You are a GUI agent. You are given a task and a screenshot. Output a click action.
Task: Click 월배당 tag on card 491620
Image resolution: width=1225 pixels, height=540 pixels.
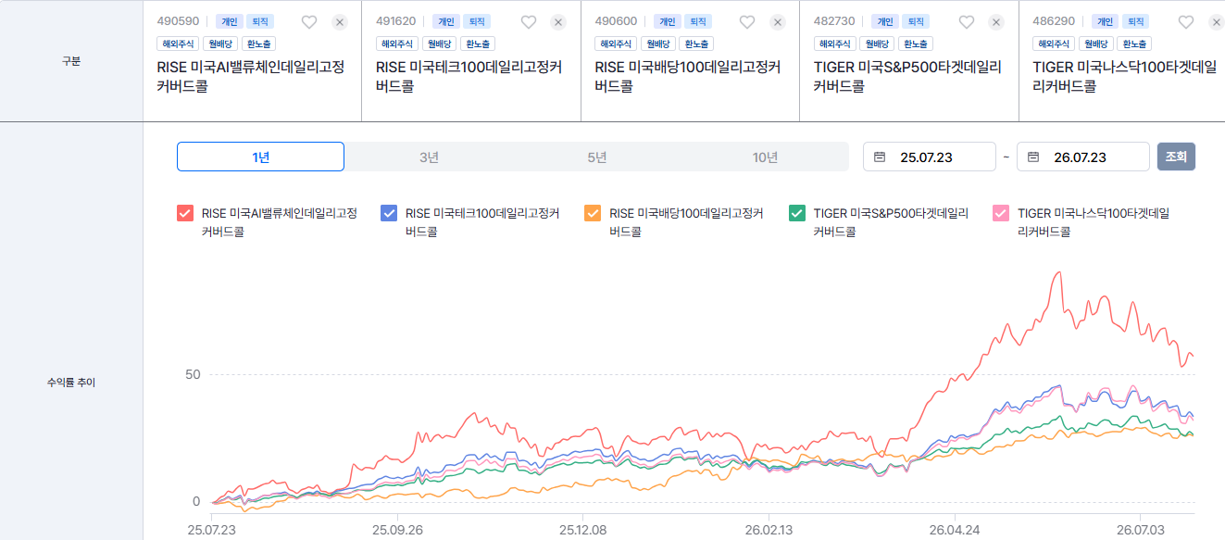pos(439,44)
